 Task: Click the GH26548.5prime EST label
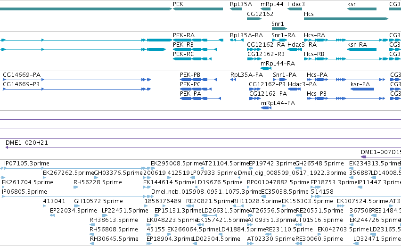click(319, 164)
